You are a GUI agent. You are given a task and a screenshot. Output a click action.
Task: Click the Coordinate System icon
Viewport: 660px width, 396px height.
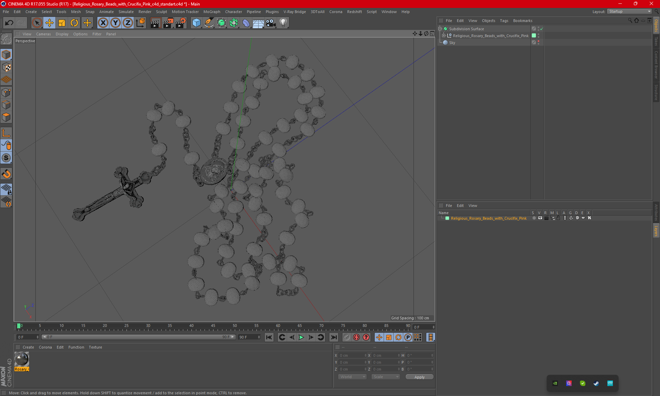140,23
